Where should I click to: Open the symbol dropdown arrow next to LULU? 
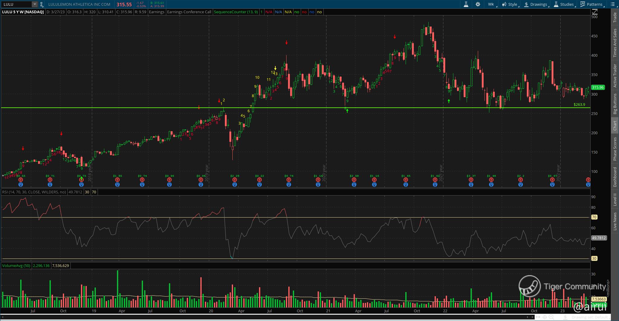click(x=35, y=4)
